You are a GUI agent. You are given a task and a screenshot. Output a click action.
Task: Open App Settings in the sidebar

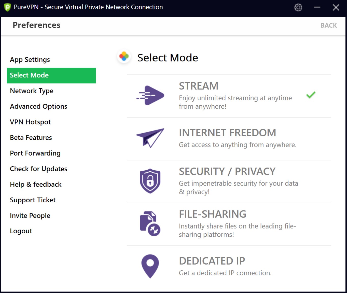[x=30, y=60]
